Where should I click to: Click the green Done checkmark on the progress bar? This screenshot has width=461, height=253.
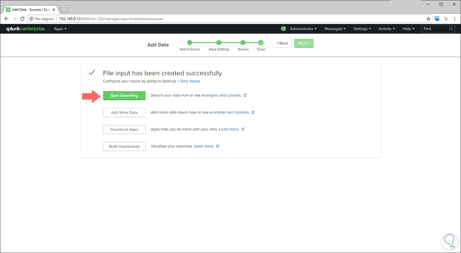261,43
